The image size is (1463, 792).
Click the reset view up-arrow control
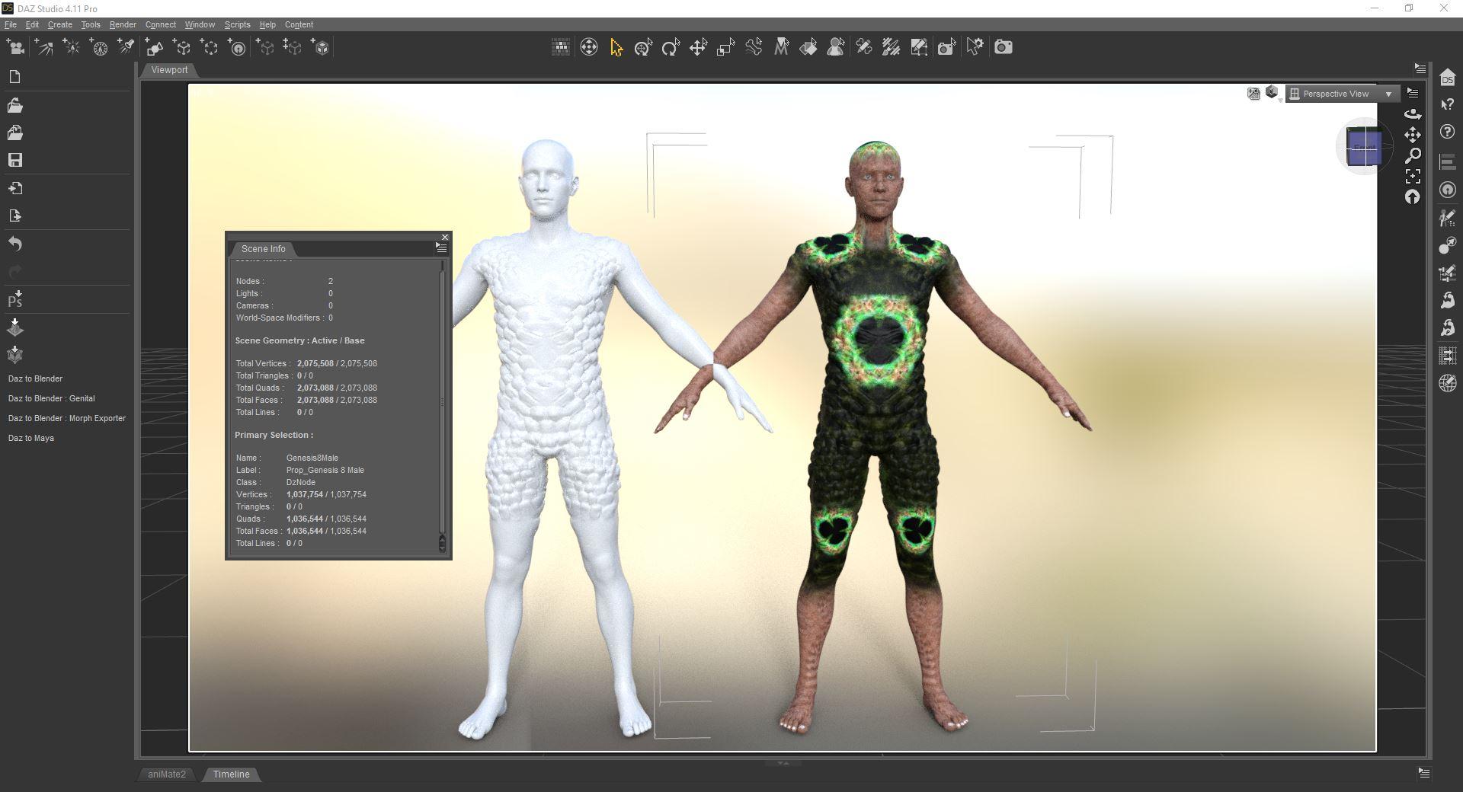click(1413, 197)
